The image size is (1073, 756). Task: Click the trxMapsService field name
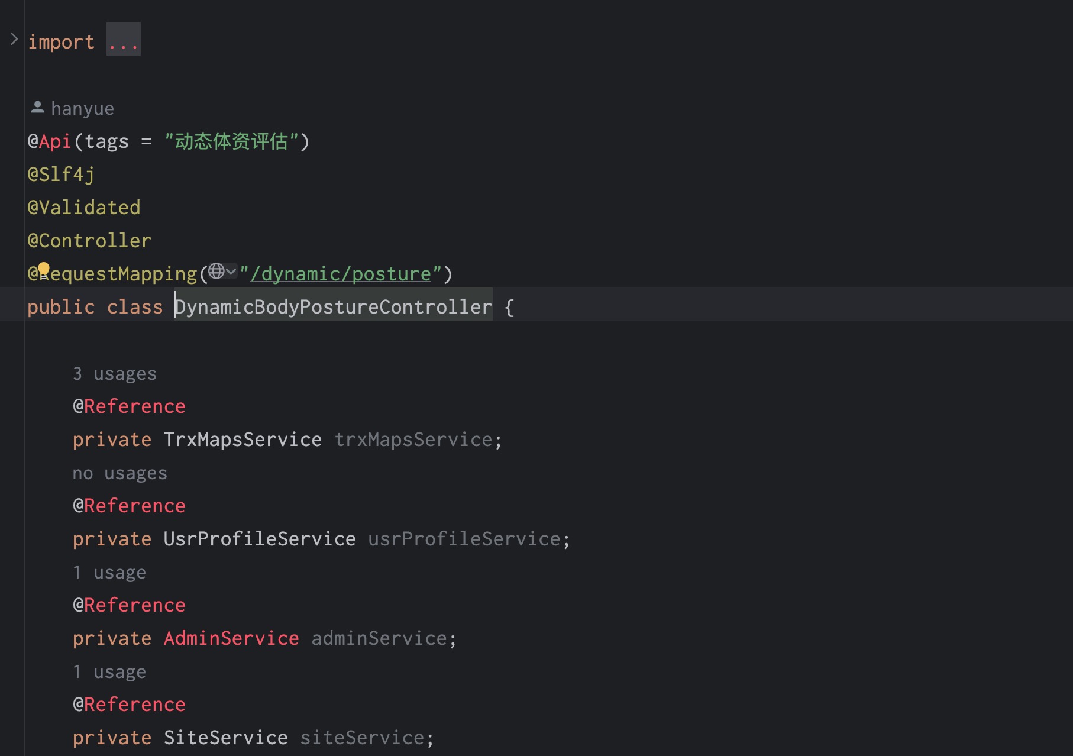click(x=413, y=440)
